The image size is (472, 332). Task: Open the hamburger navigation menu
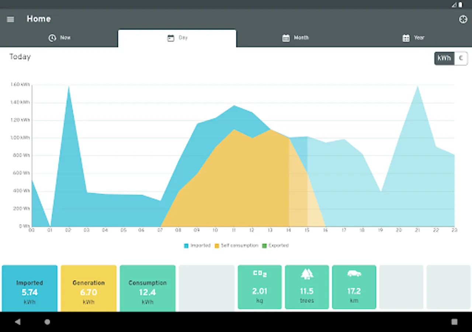(10, 19)
